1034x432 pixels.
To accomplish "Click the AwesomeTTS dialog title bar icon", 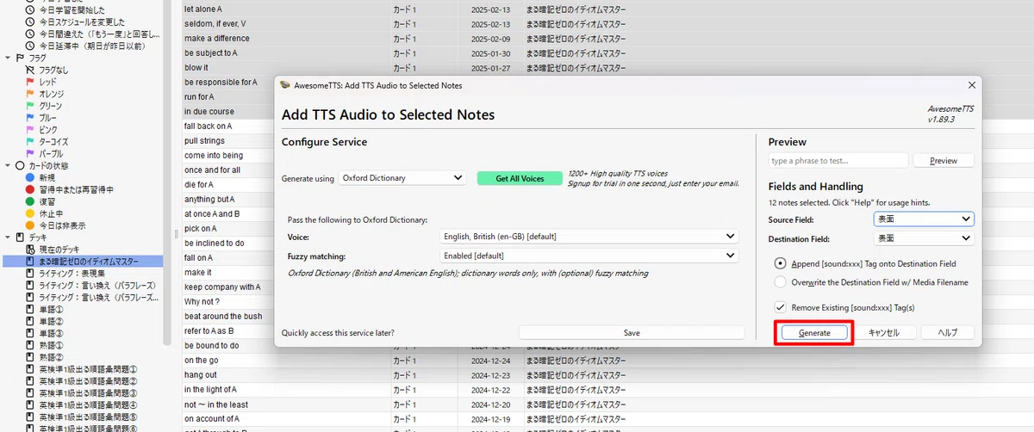I will tap(286, 85).
